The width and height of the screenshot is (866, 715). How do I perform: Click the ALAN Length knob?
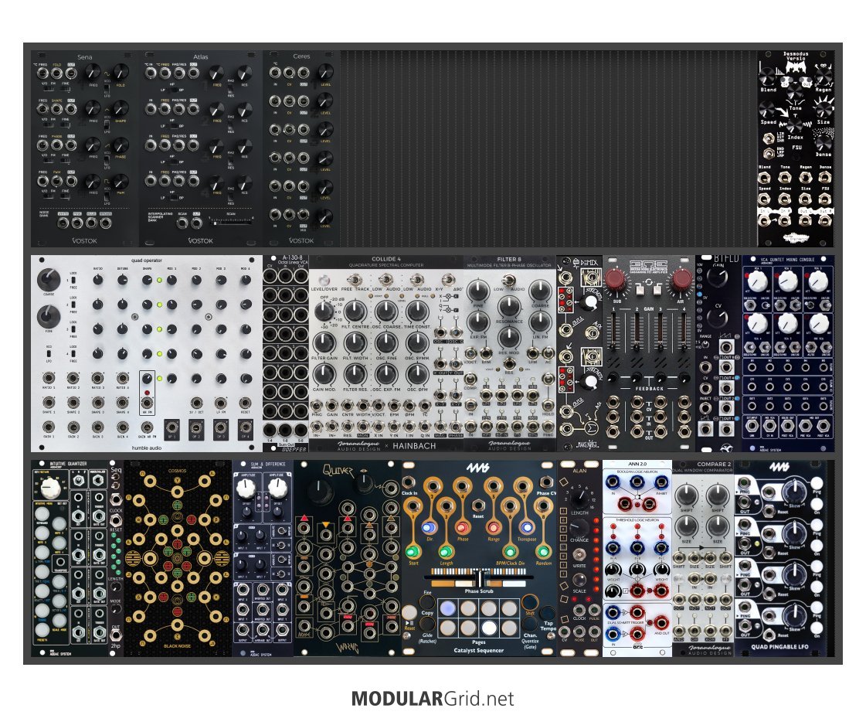pos(579,498)
